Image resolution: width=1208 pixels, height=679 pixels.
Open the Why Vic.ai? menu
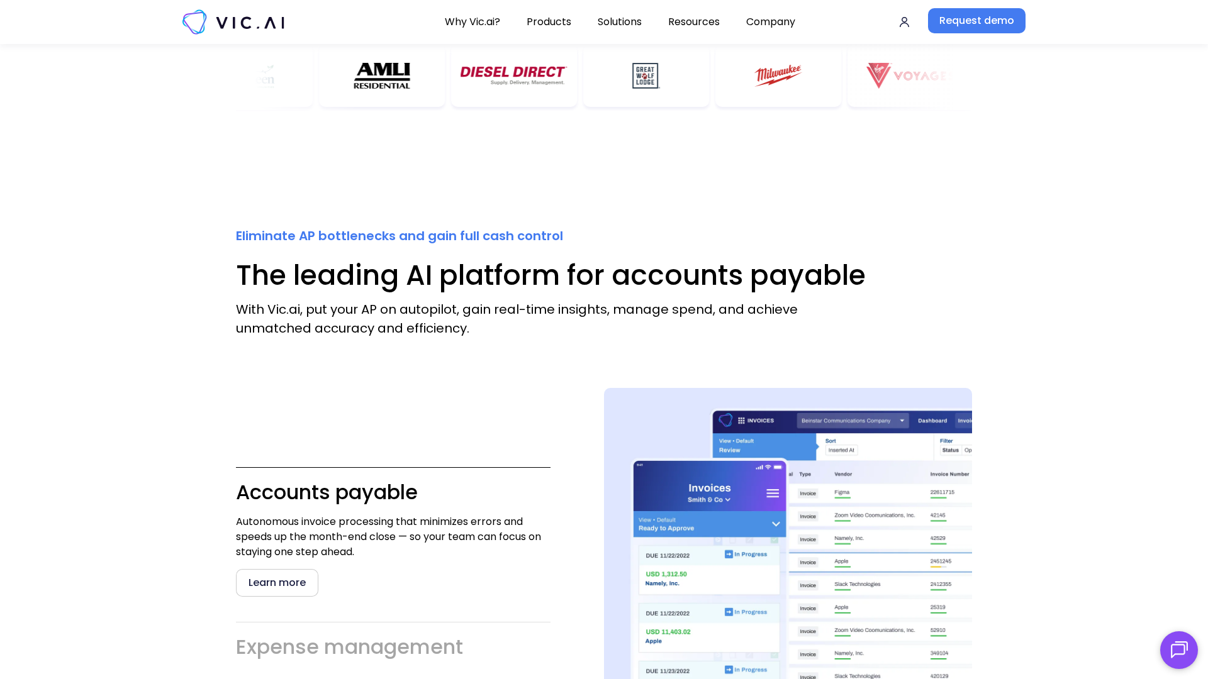coord(472,22)
